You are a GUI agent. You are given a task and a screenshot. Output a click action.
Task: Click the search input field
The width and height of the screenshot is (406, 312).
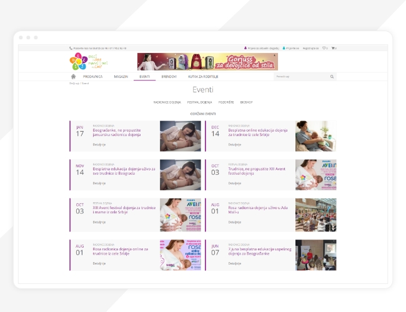301,76
